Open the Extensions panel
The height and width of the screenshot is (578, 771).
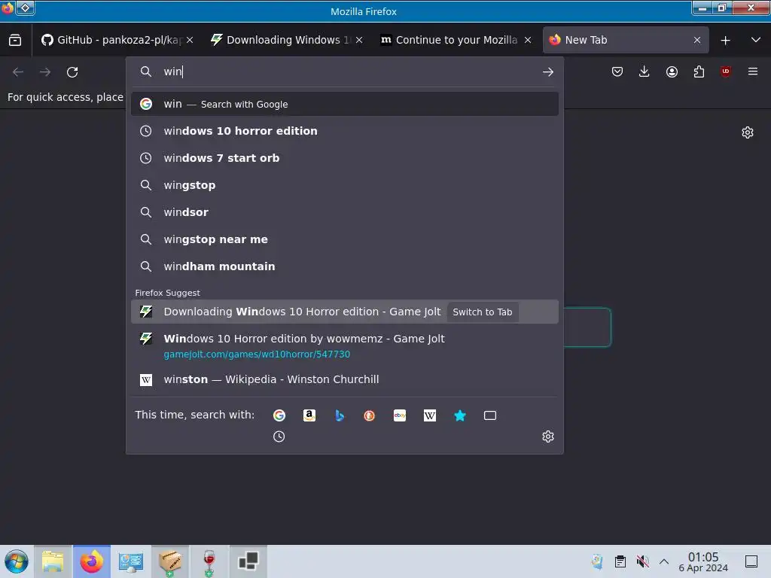(x=699, y=71)
